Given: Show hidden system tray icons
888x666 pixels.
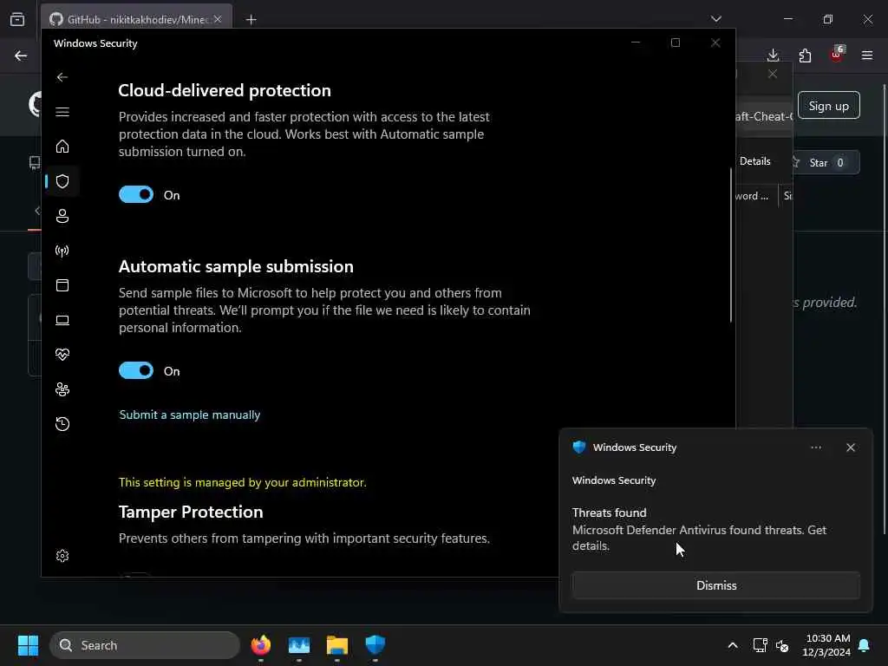Looking at the screenshot, I should point(732,645).
